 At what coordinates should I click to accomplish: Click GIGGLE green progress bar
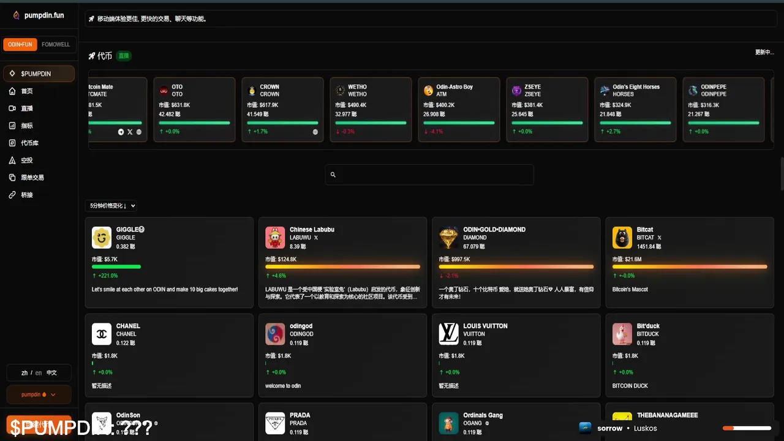116,266
